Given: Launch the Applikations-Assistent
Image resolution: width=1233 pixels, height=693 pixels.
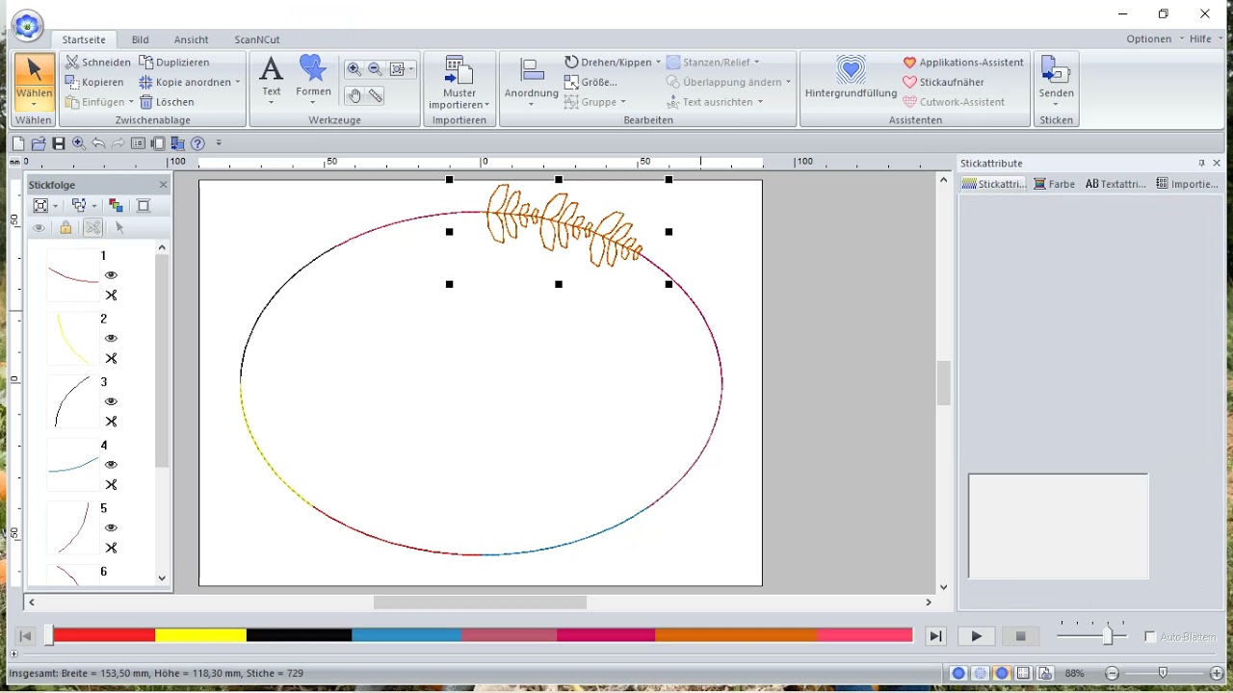Looking at the screenshot, I should 962,62.
